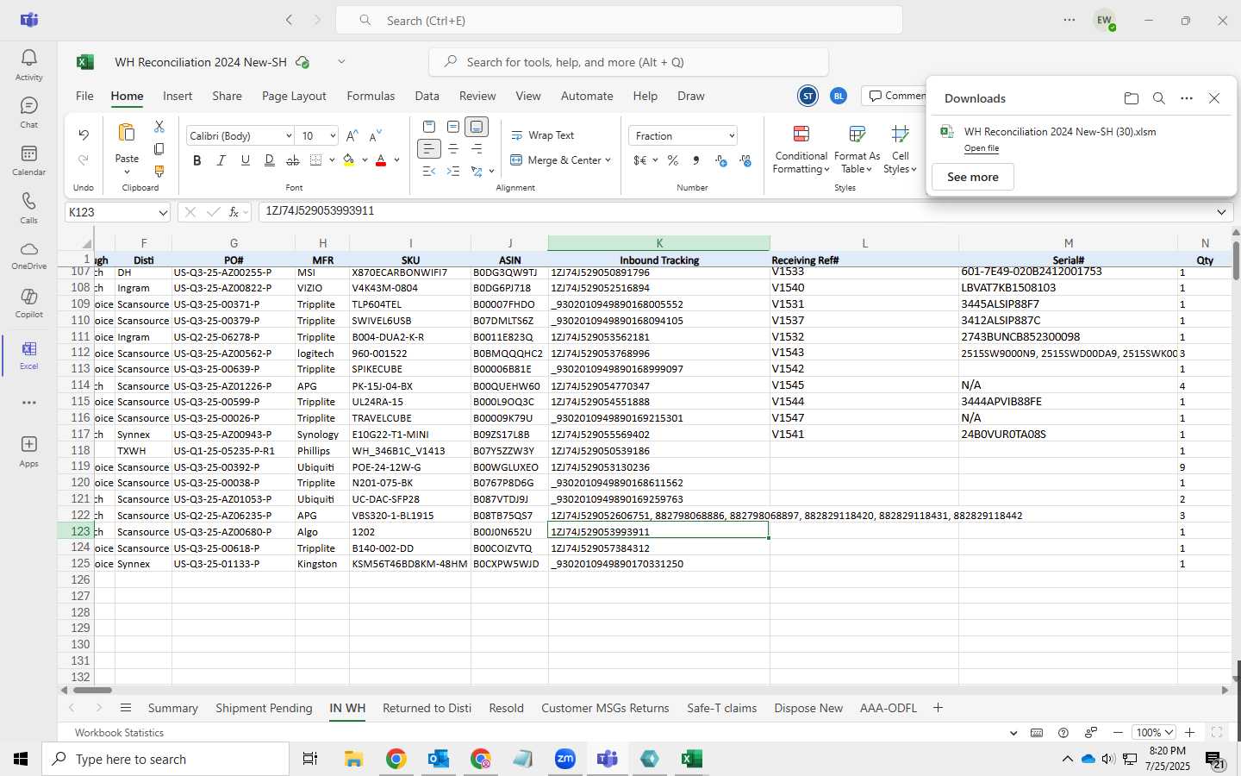The width and height of the screenshot is (1241, 776).
Task: Expand the font color dropdown arrow
Action: 396,160
